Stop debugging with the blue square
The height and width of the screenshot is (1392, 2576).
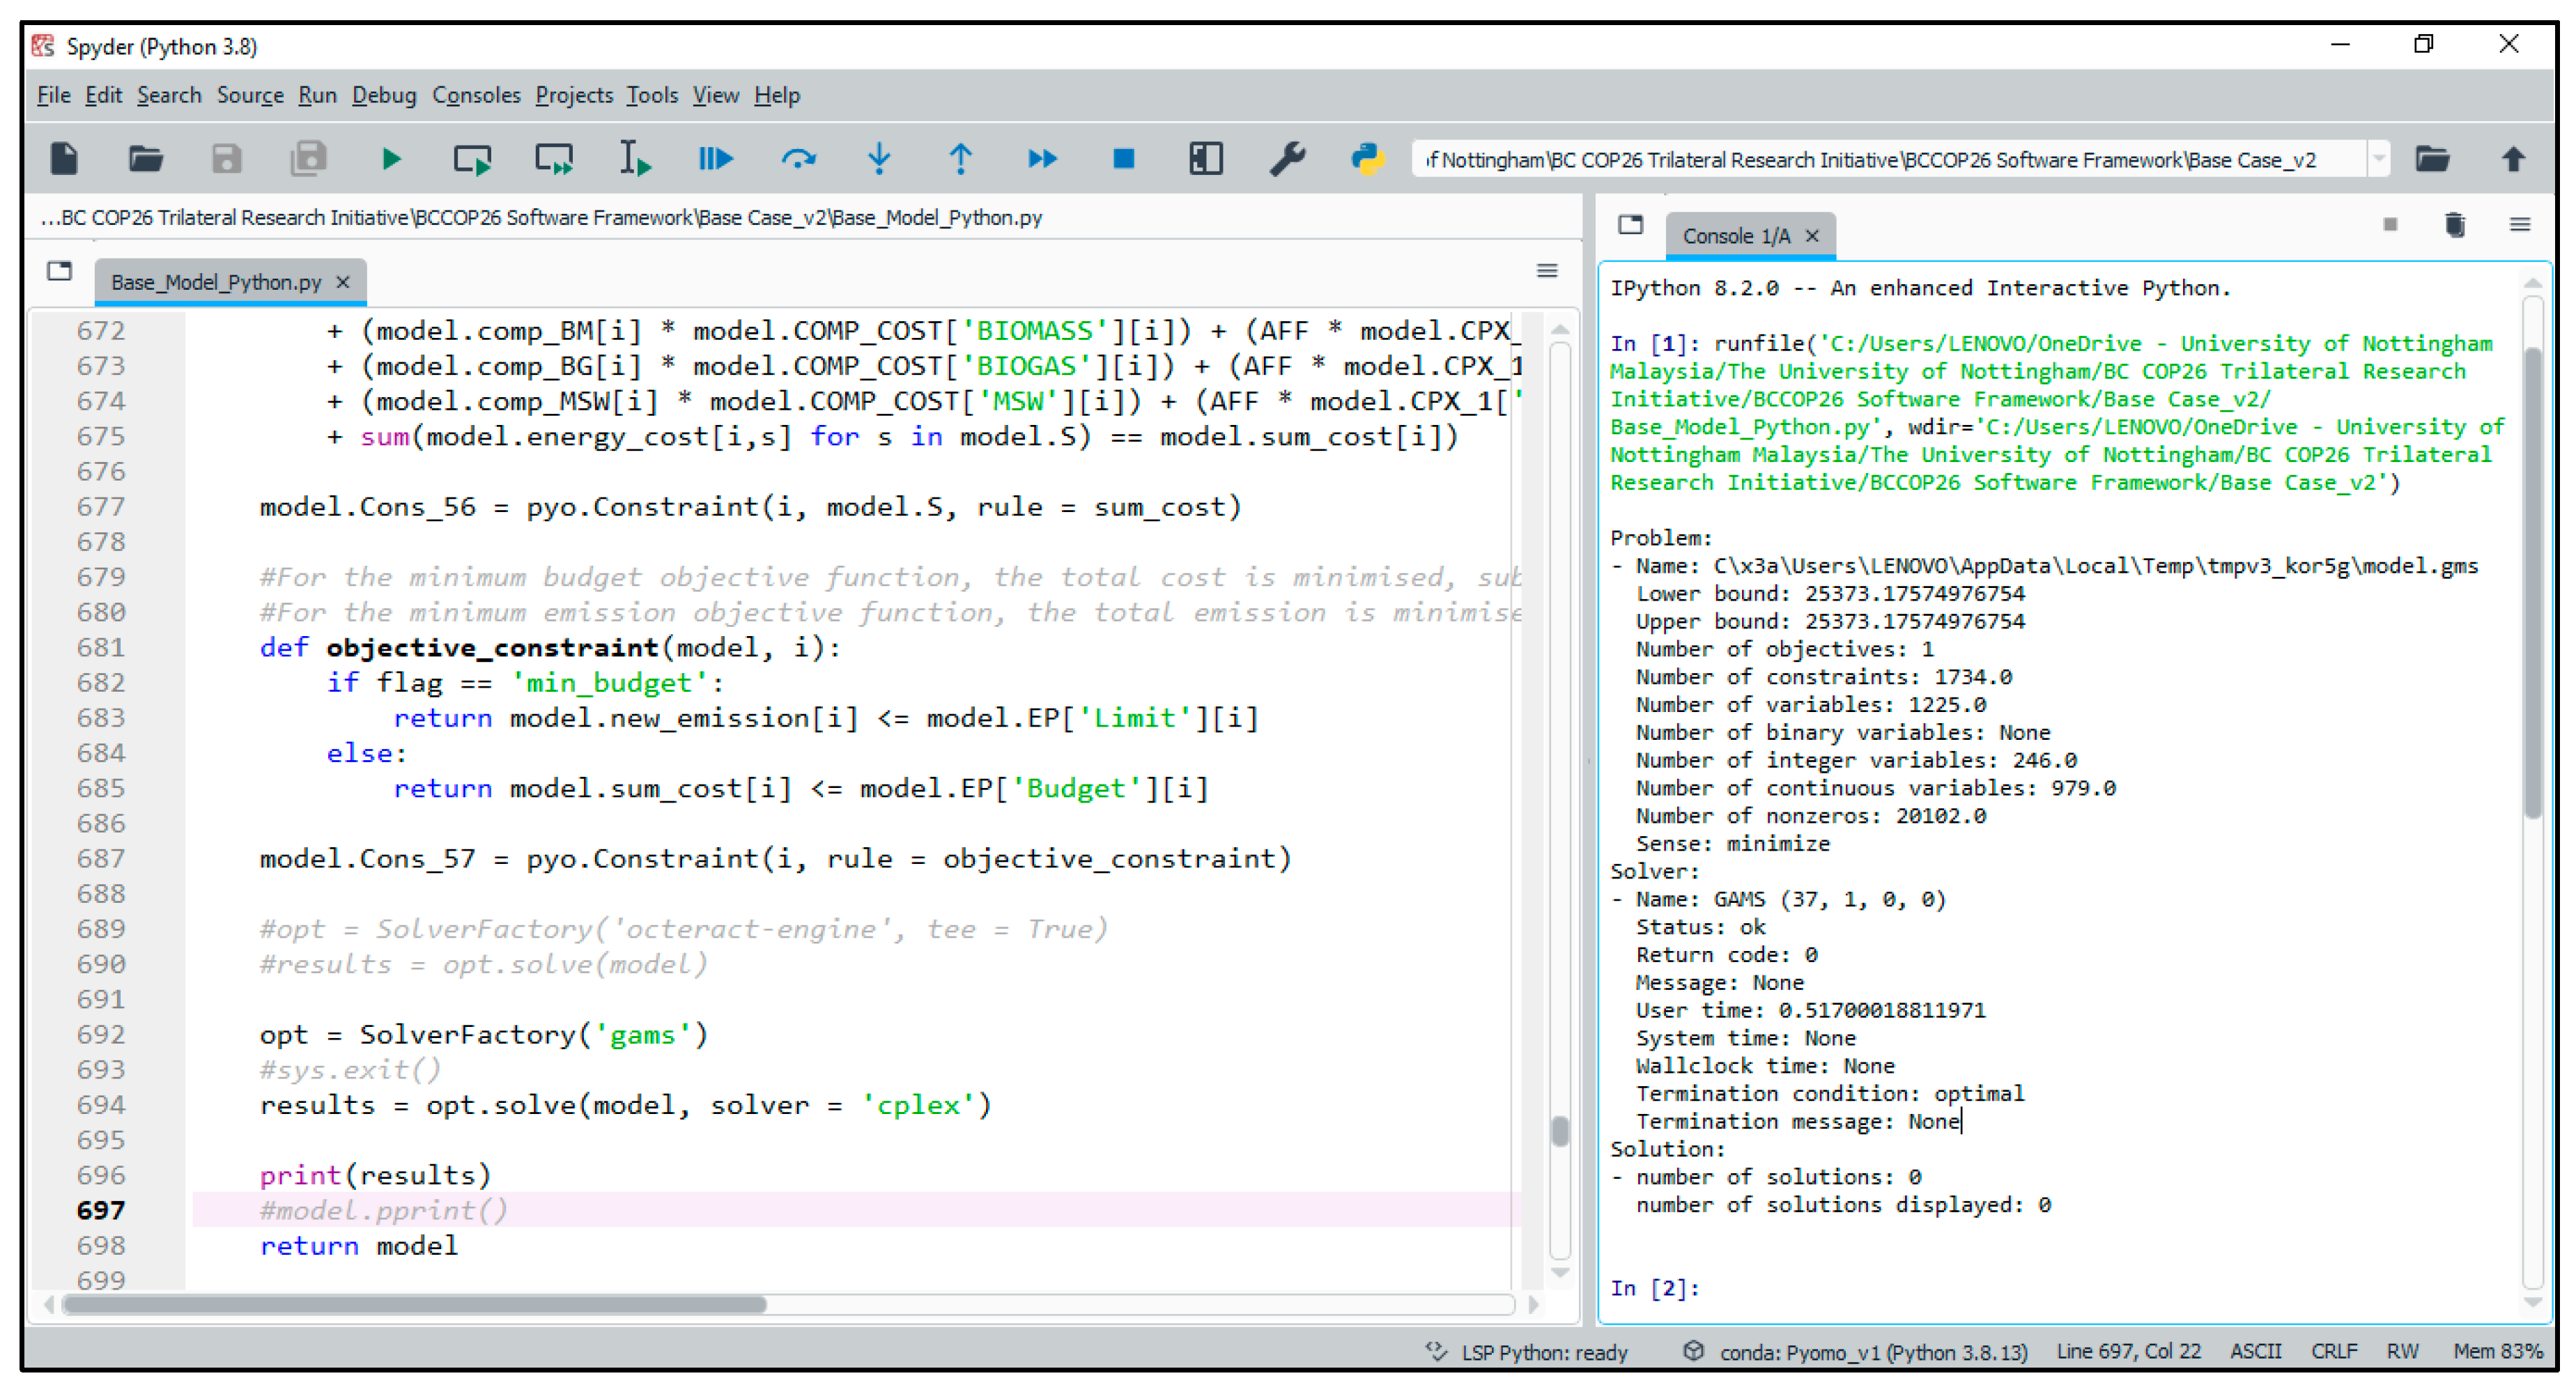(1124, 159)
